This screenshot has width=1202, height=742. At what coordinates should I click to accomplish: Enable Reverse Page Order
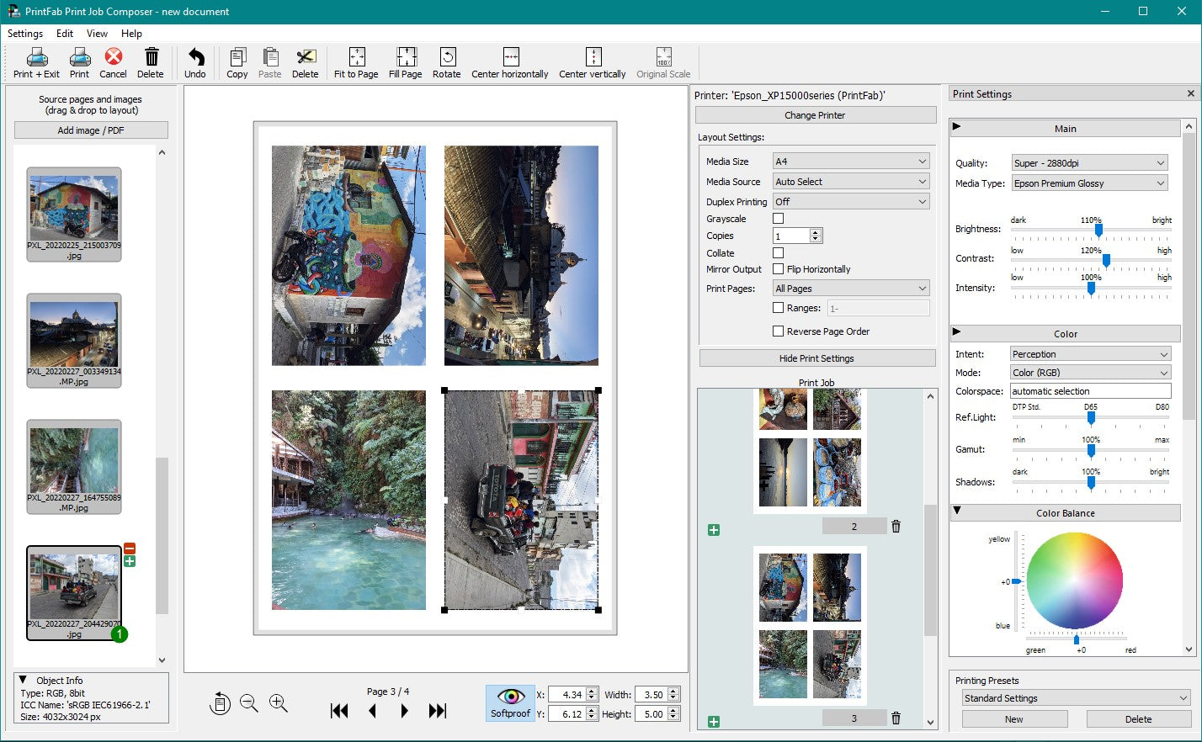pos(779,331)
